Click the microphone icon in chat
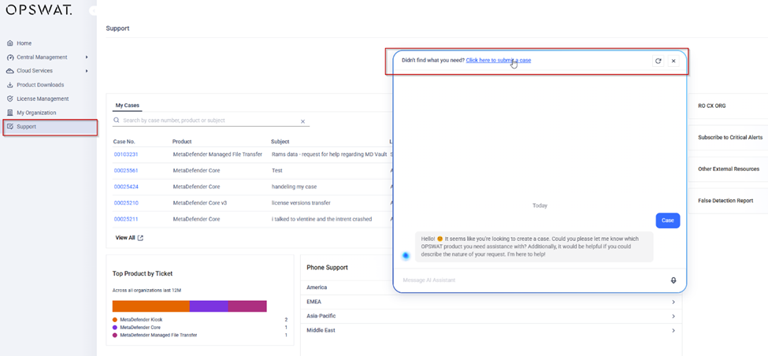The width and height of the screenshot is (768, 356). coord(673,280)
